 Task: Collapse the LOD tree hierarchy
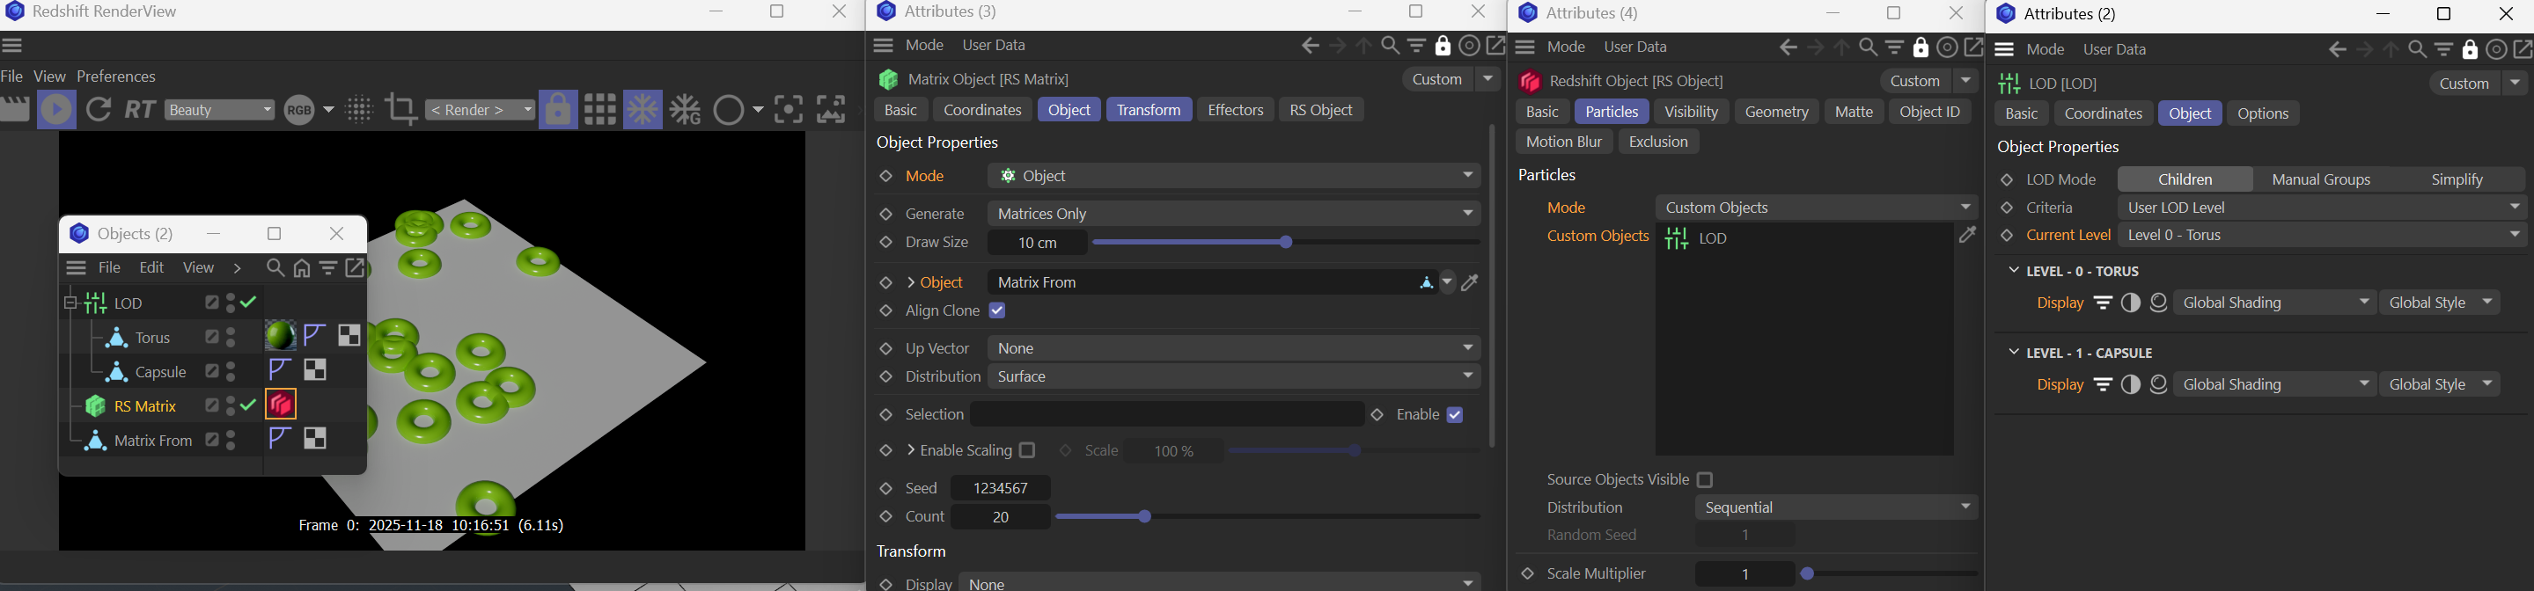click(x=70, y=303)
